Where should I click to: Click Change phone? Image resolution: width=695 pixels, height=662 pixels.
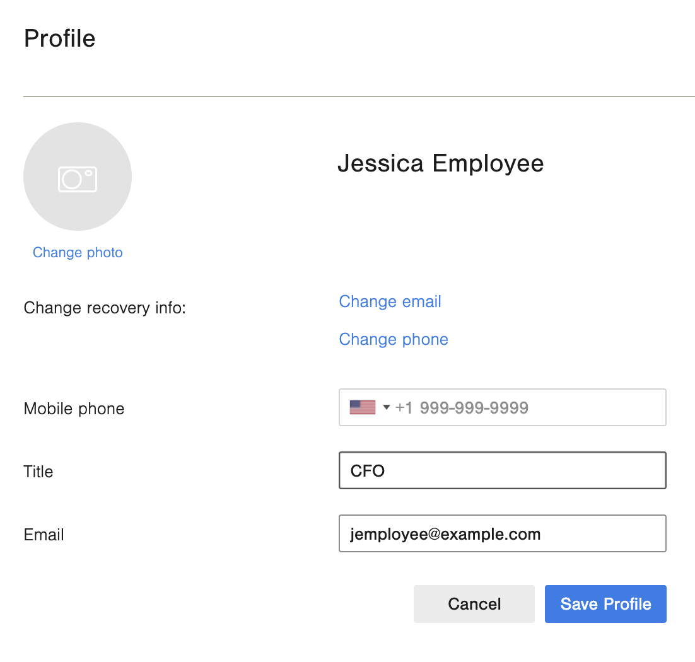tap(393, 339)
